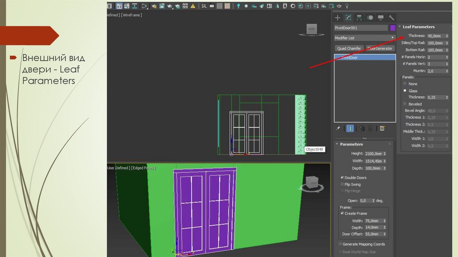Open the Motion panel icon
The width and height of the screenshot is (458, 257).
(370, 18)
